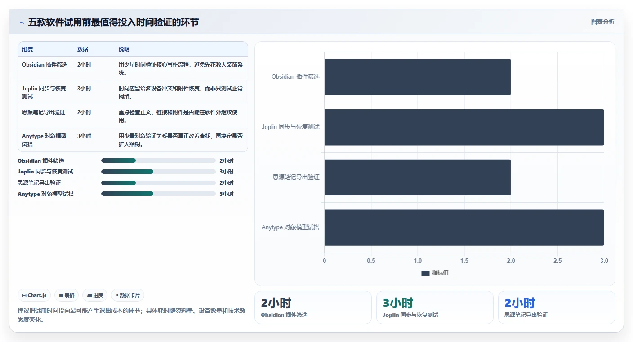Click the page title 五款软件试用前最值得投入时间验证的环节

[x=113, y=22]
